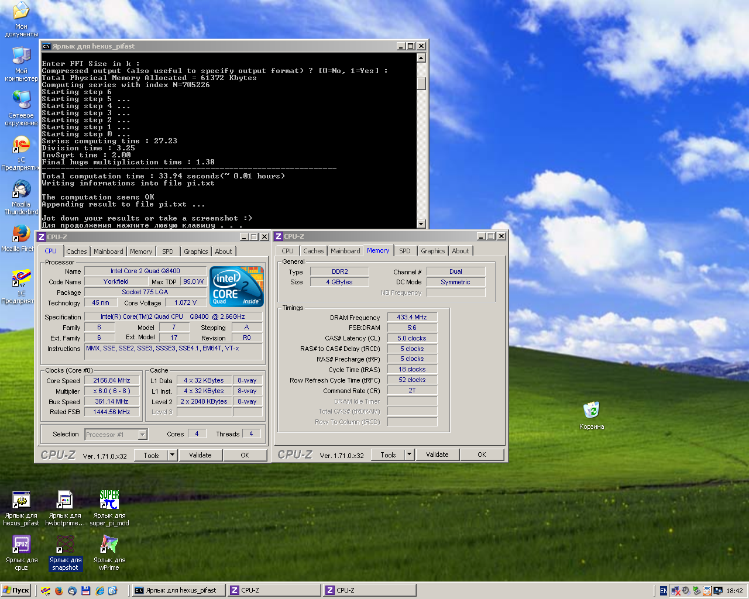Select the super_pi_mod shortcut icon

109,508
